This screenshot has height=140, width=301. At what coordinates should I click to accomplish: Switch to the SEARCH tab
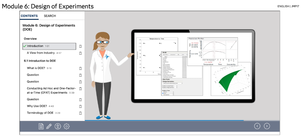tap(50, 16)
